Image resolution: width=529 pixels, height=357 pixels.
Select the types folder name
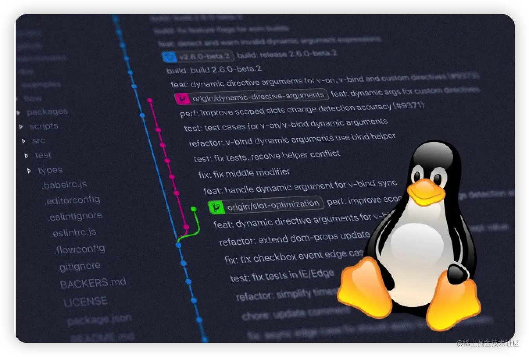pyautogui.click(x=50, y=170)
